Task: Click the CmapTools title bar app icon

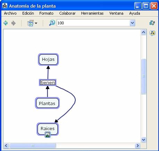Action: coord(5,6)
